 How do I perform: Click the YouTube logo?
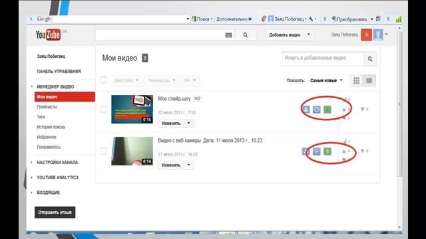pos(48,35)
